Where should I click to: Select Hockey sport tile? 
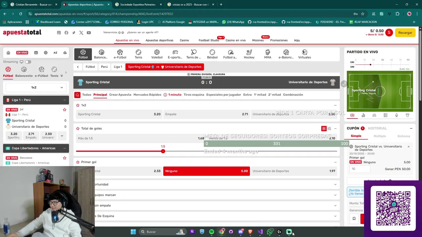249,54
